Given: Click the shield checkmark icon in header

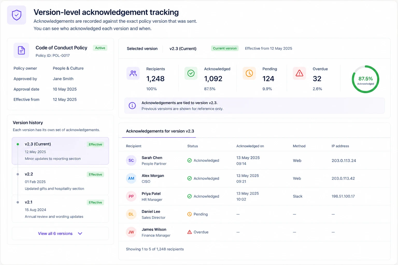Looking at the screenshot, I should point(17,15).
